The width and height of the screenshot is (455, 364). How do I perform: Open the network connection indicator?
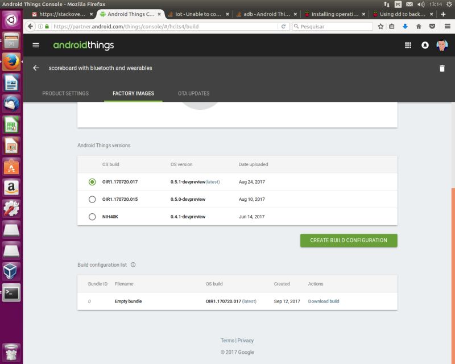pos(387,5)
